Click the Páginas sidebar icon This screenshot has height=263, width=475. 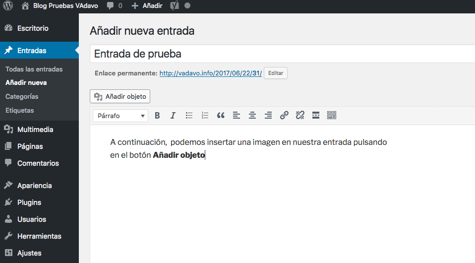[8, 146]
